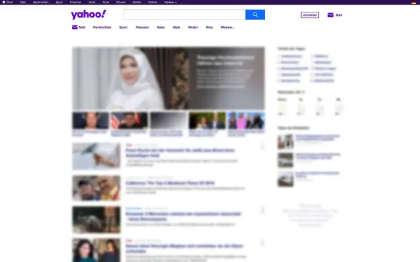Open hero image of woman in white hijab
The height and width of the screenshot is (262, 420).
pos(169,78)
